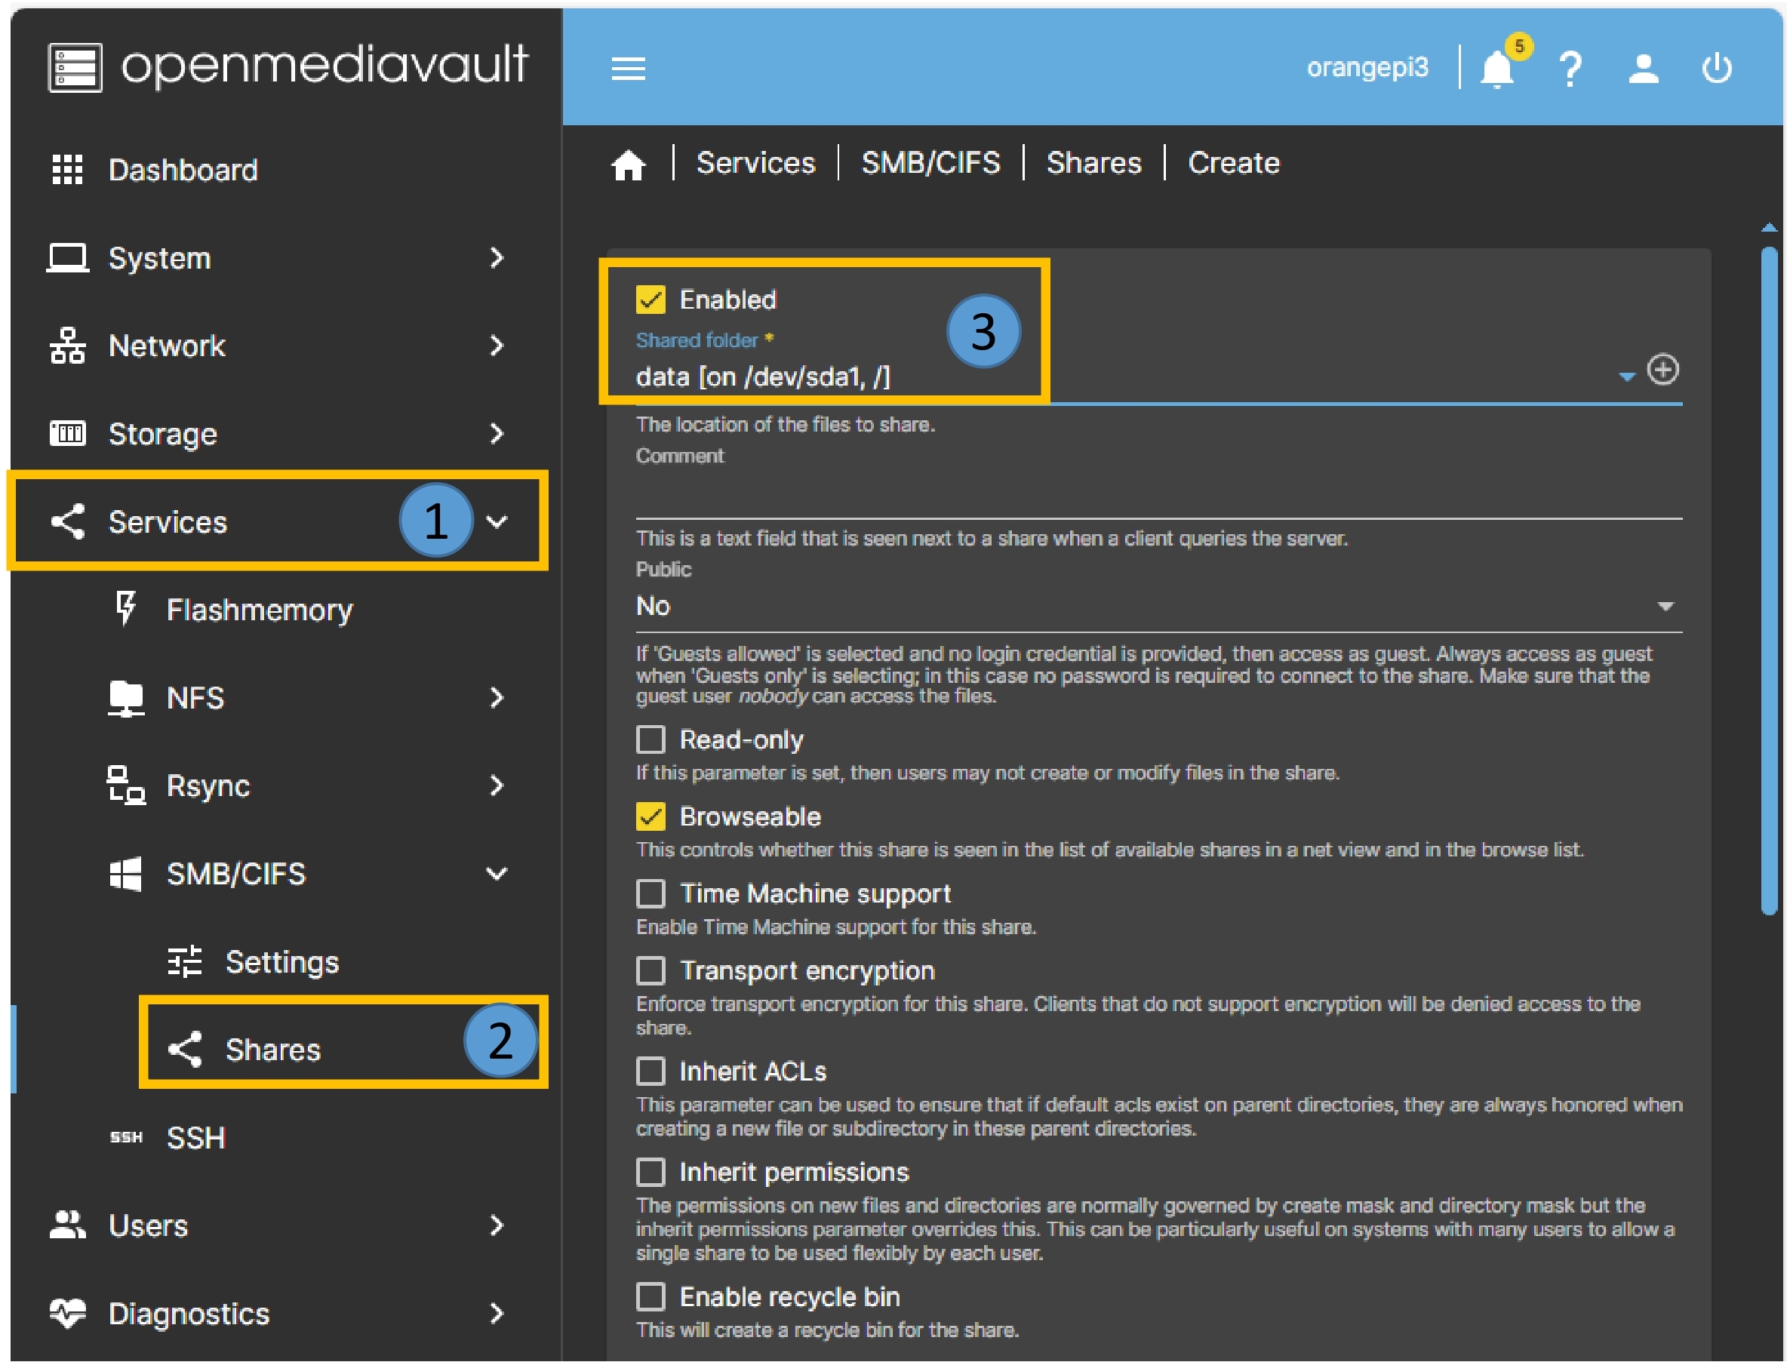Expand the System menu chevron
The image size is (1787, 1362).
click(x=497, y=258)
